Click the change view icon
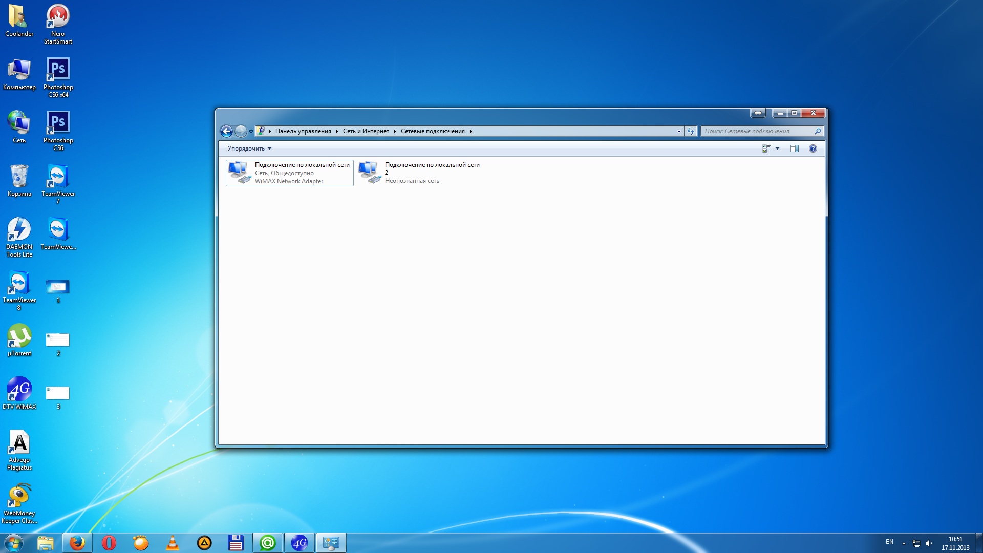 pyautogui.click(x=766, y=148)
